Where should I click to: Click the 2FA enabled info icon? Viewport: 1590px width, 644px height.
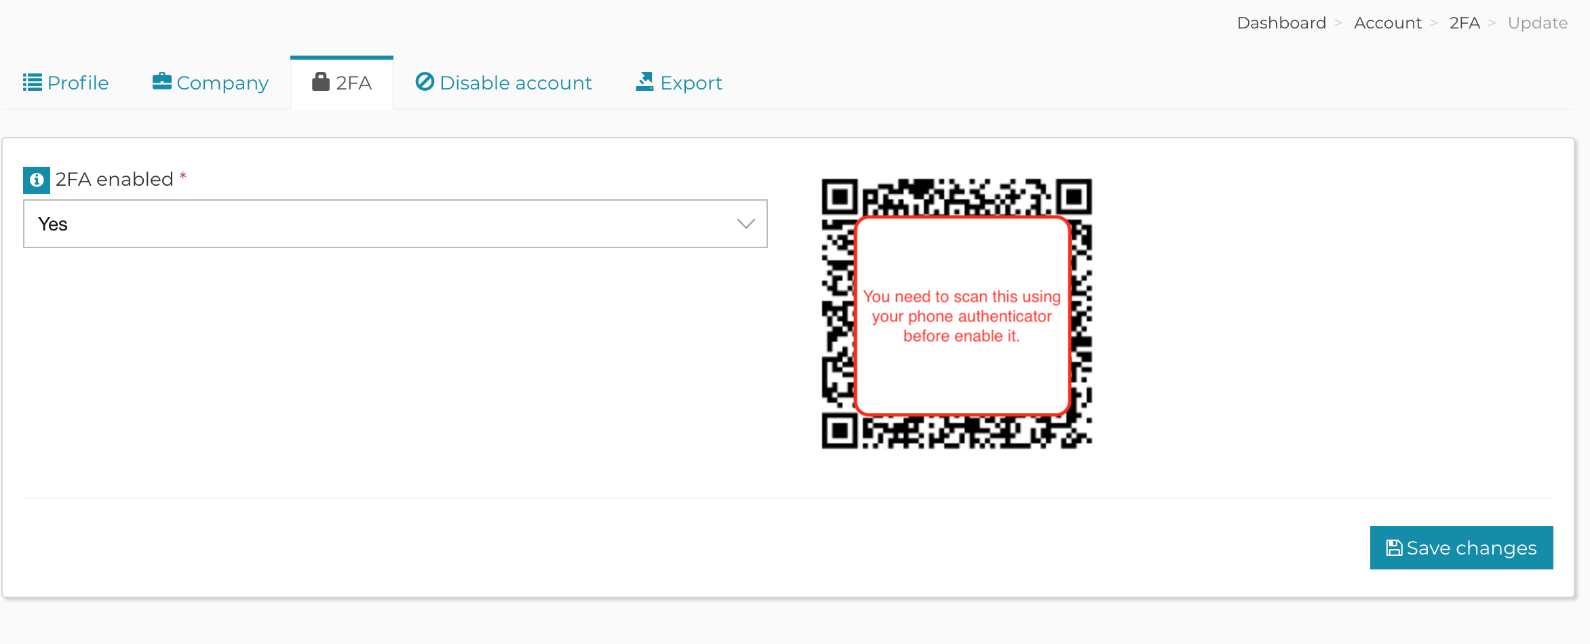point(37,180)
